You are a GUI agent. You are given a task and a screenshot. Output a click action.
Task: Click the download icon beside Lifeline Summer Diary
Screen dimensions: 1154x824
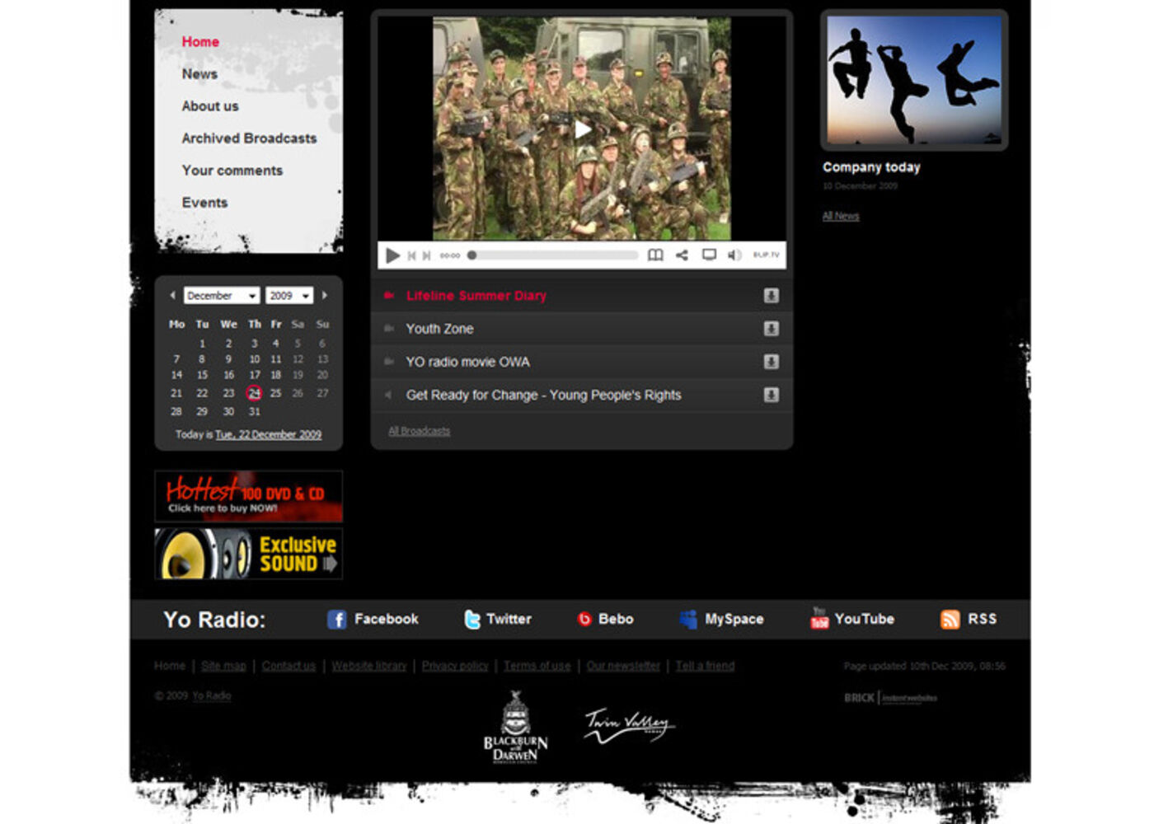point(772,295)
